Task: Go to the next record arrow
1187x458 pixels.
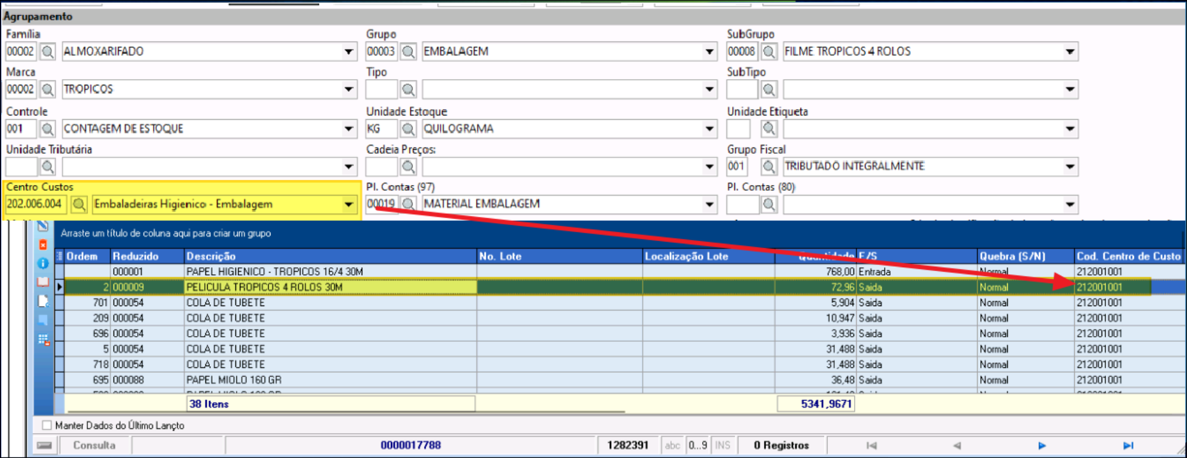Action: tap(1042, 445)
